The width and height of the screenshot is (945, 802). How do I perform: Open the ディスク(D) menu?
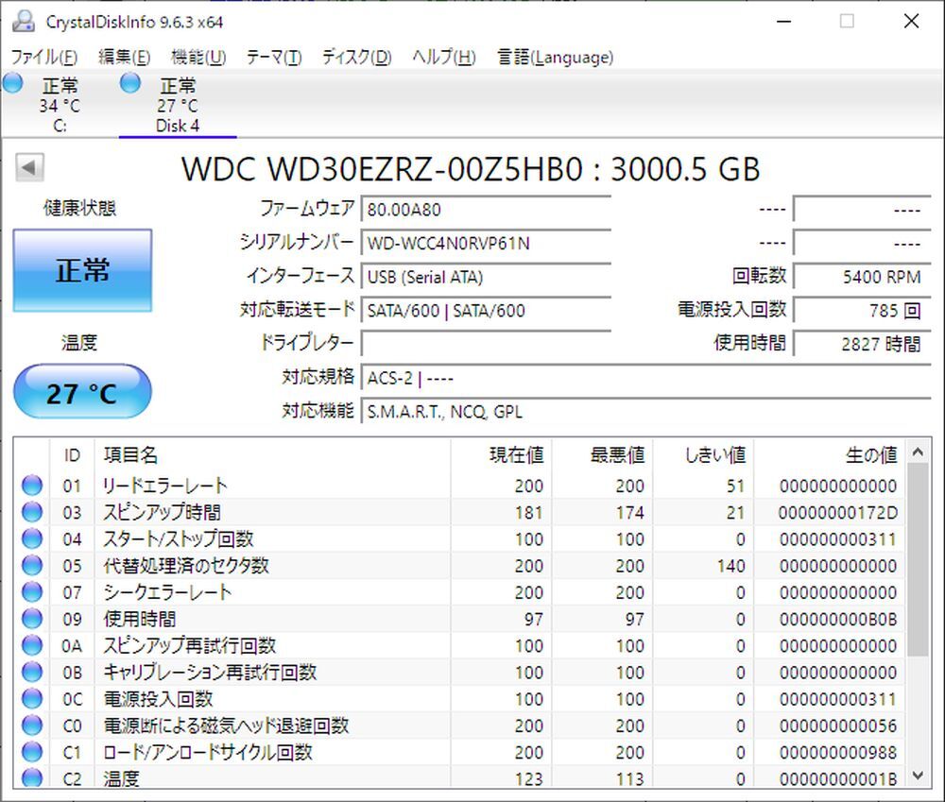pos(357,58)
